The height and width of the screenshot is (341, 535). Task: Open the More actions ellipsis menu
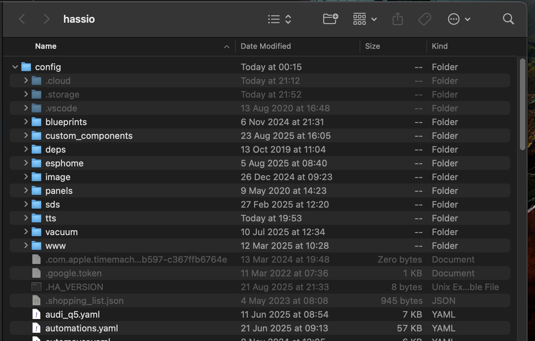[x=459, y=19]
